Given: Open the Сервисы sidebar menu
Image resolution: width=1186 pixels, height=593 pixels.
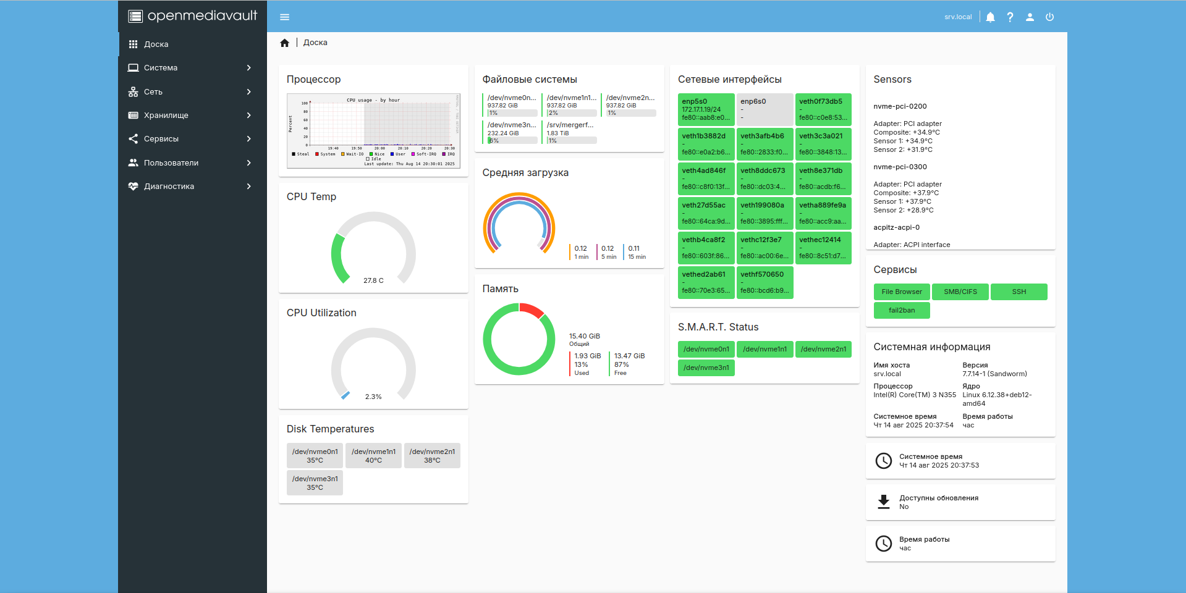Looking at the screenshot, I should 161,139.
